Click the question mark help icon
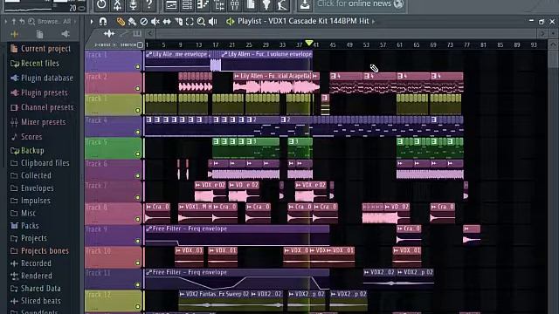559x314 pixels. click(149, 4)
